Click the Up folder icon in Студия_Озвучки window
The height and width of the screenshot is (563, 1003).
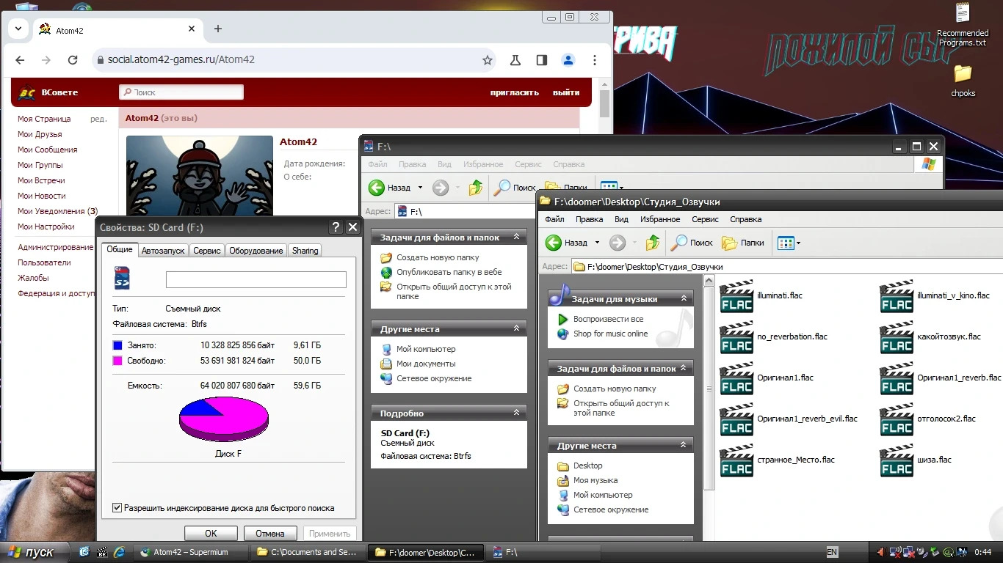coord(652,243)
